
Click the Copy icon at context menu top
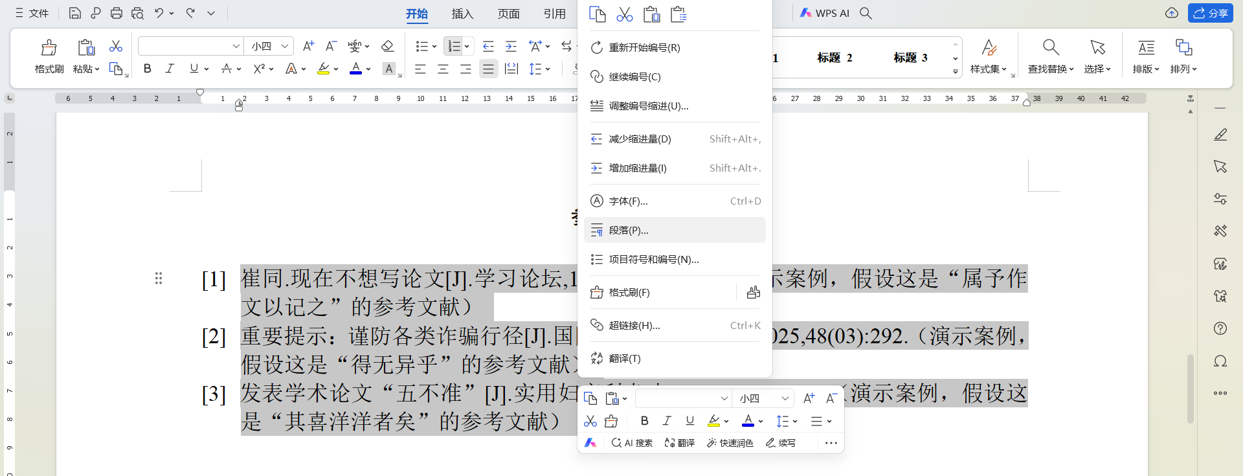pyautogui.click(x=597, y=14)
